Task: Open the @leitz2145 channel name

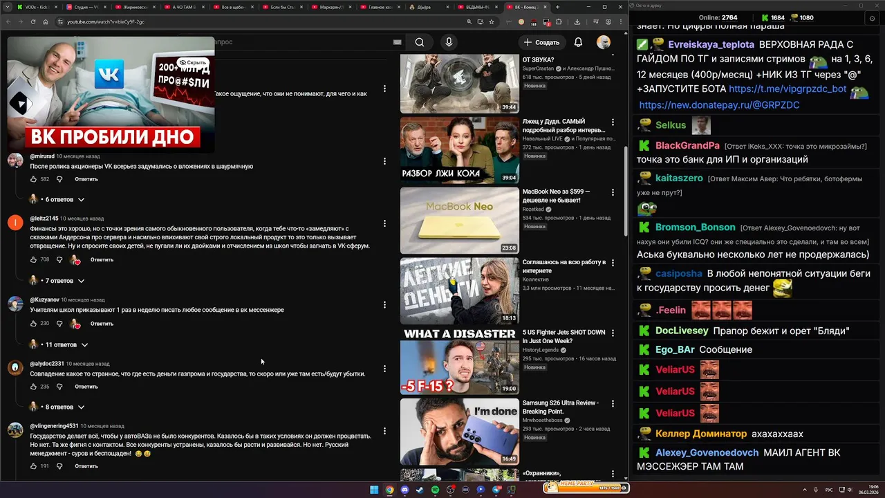Action: coord(44,219)
